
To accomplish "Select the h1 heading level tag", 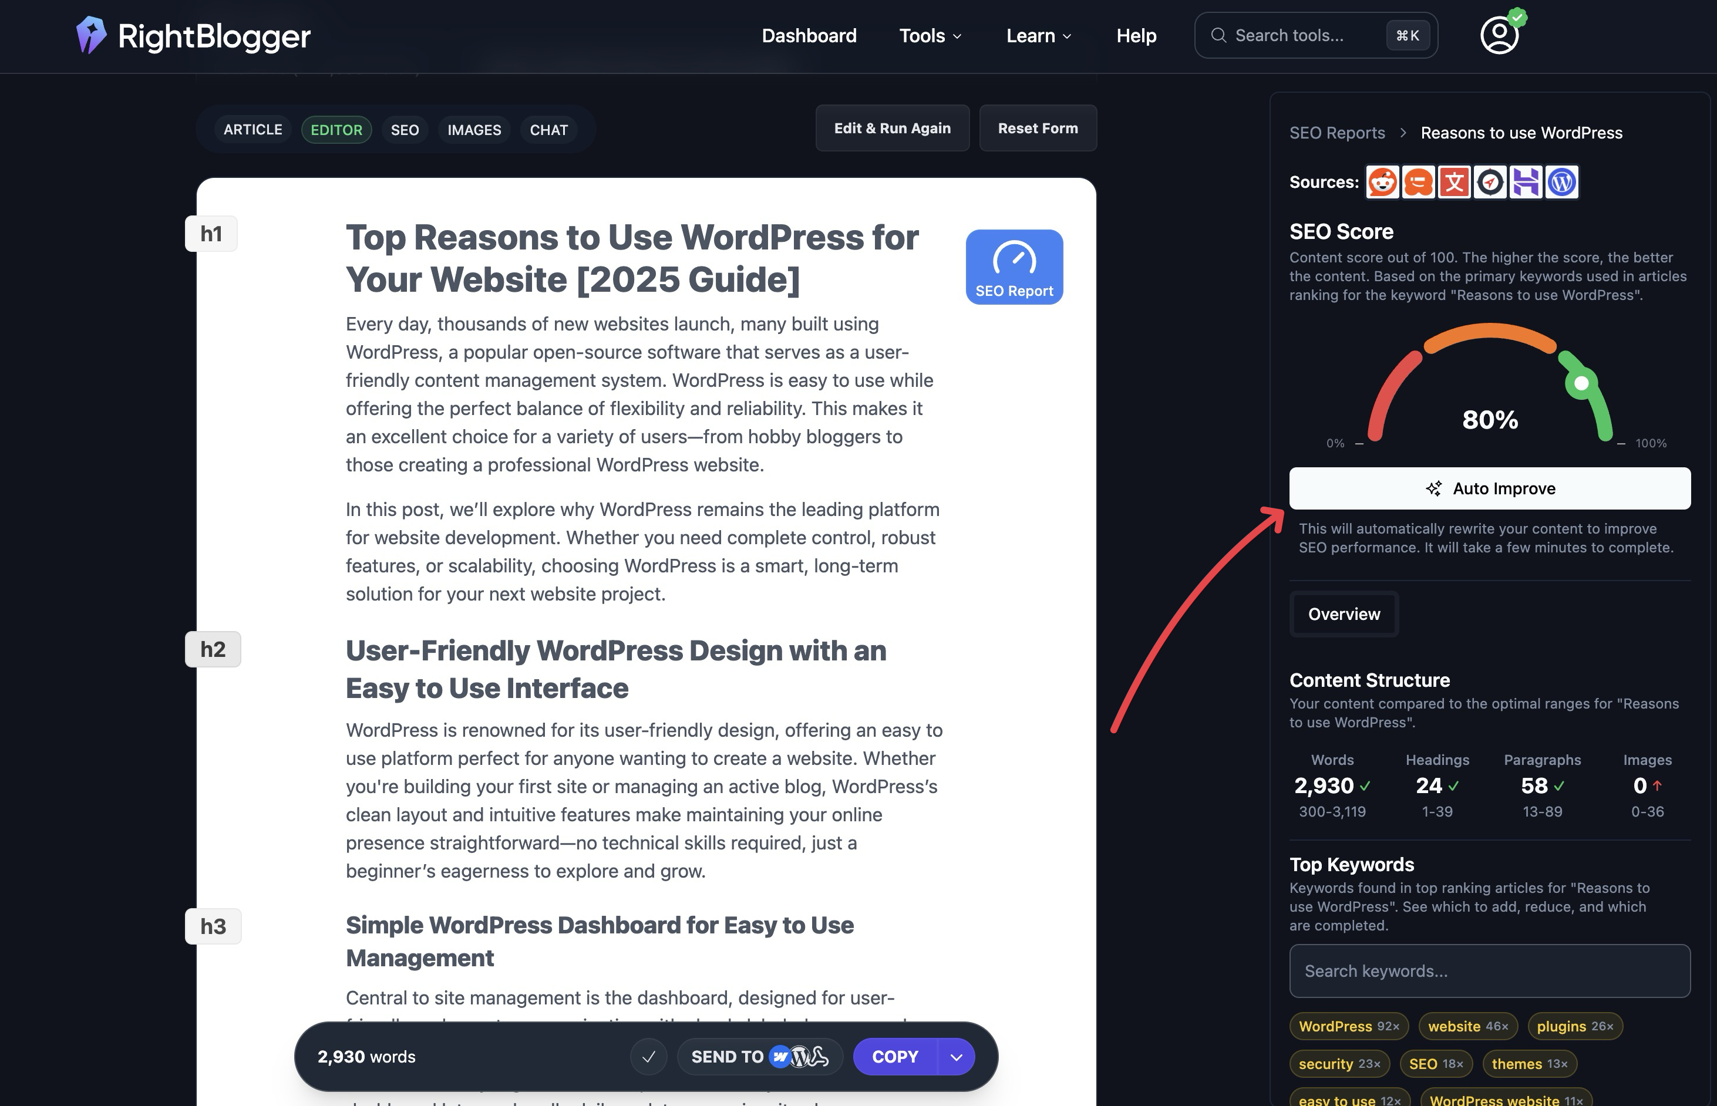I will pyautogui.click(x=211, y=234).
